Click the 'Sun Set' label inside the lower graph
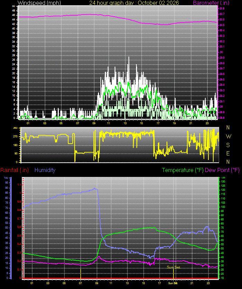Screen dimensions: 242x289 (x=173, y=267)
